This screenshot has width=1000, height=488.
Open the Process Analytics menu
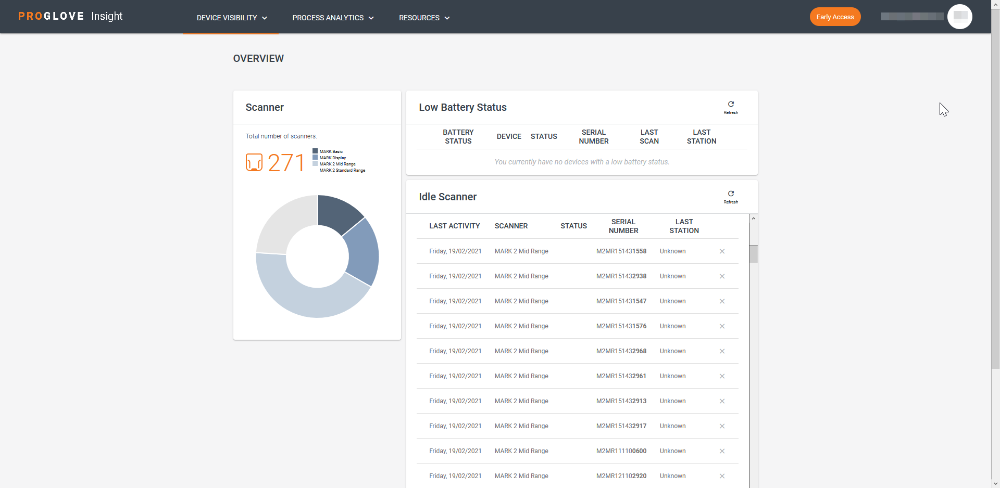point(333,18)
